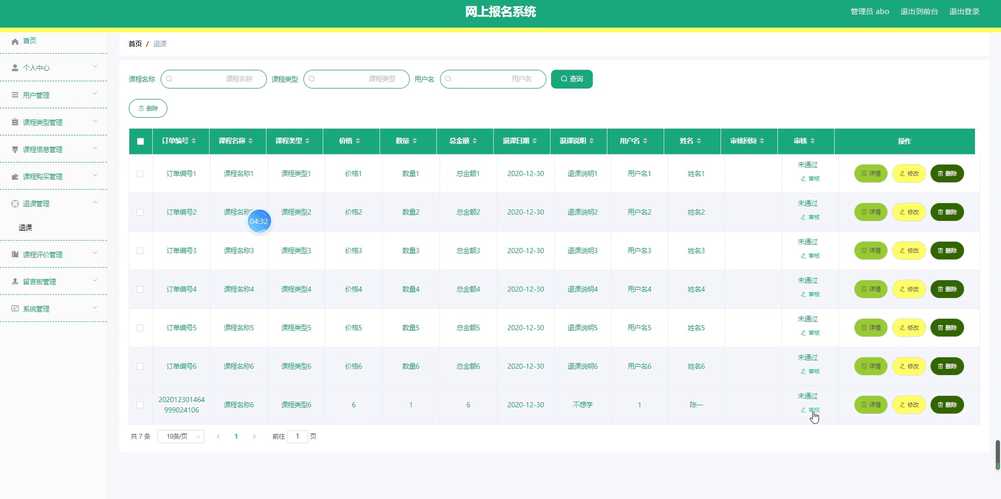This screenshot has height=499, width=1001.
Task: Go to previous page arrow in pagination
Action: 218,436
